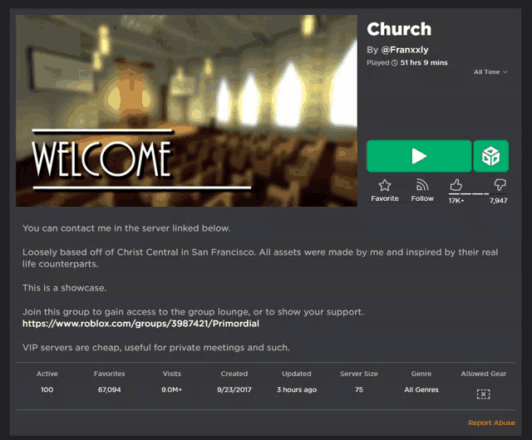The height and width of the screenshot is (440, 532).
Task: Click the 'Join this group' description line
Action: (193, 312)
